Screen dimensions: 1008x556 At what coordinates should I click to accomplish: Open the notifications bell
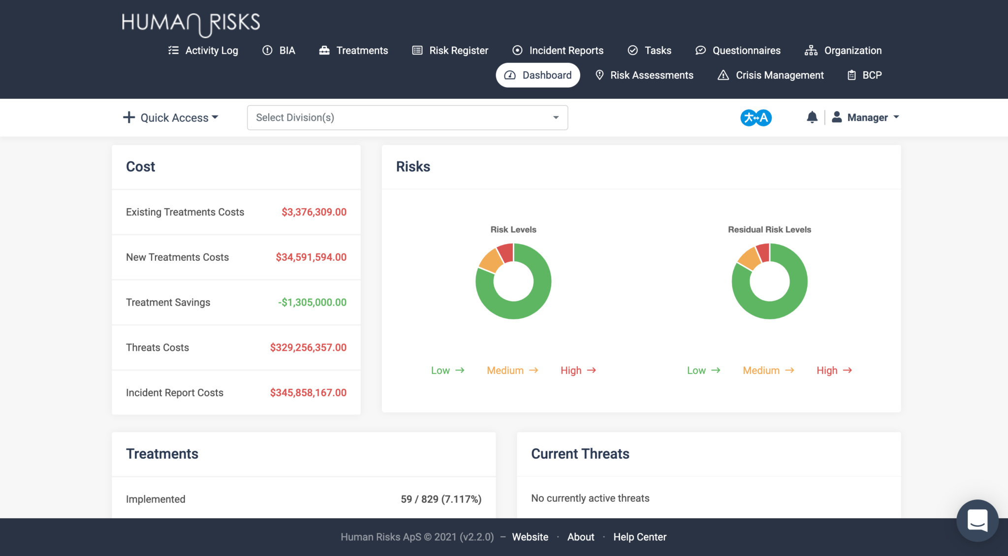tap(812, 117)
